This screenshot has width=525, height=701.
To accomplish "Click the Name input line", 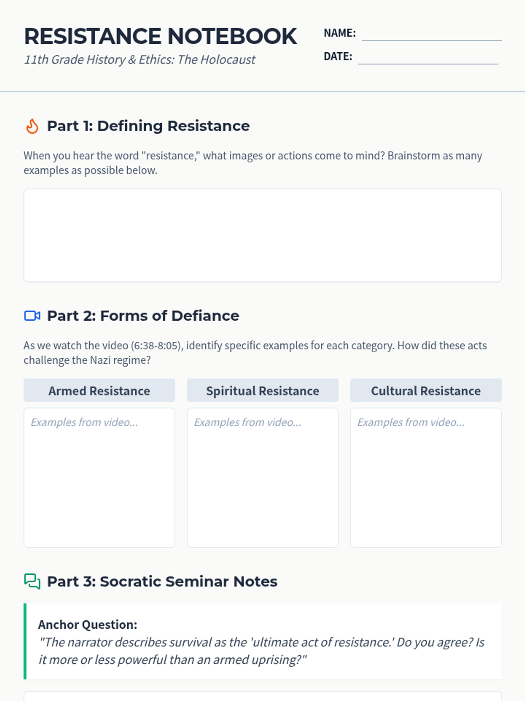I will (431, 34).
